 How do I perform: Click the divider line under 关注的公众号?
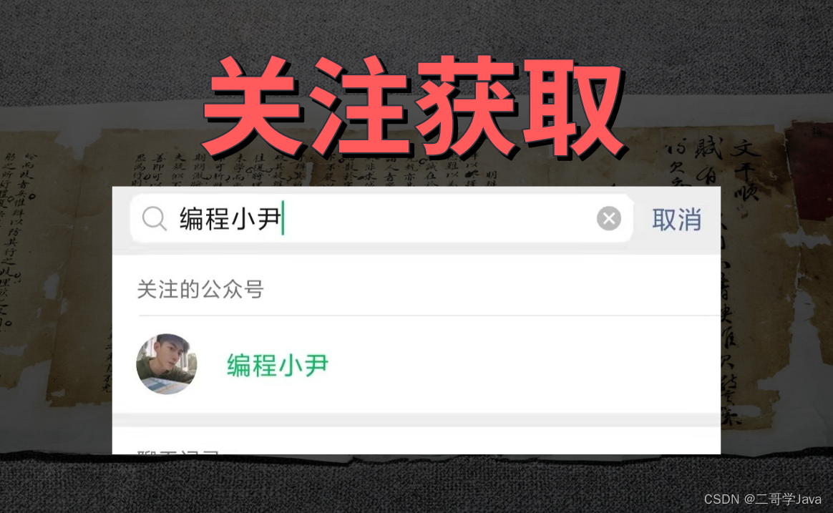[429, 316]
